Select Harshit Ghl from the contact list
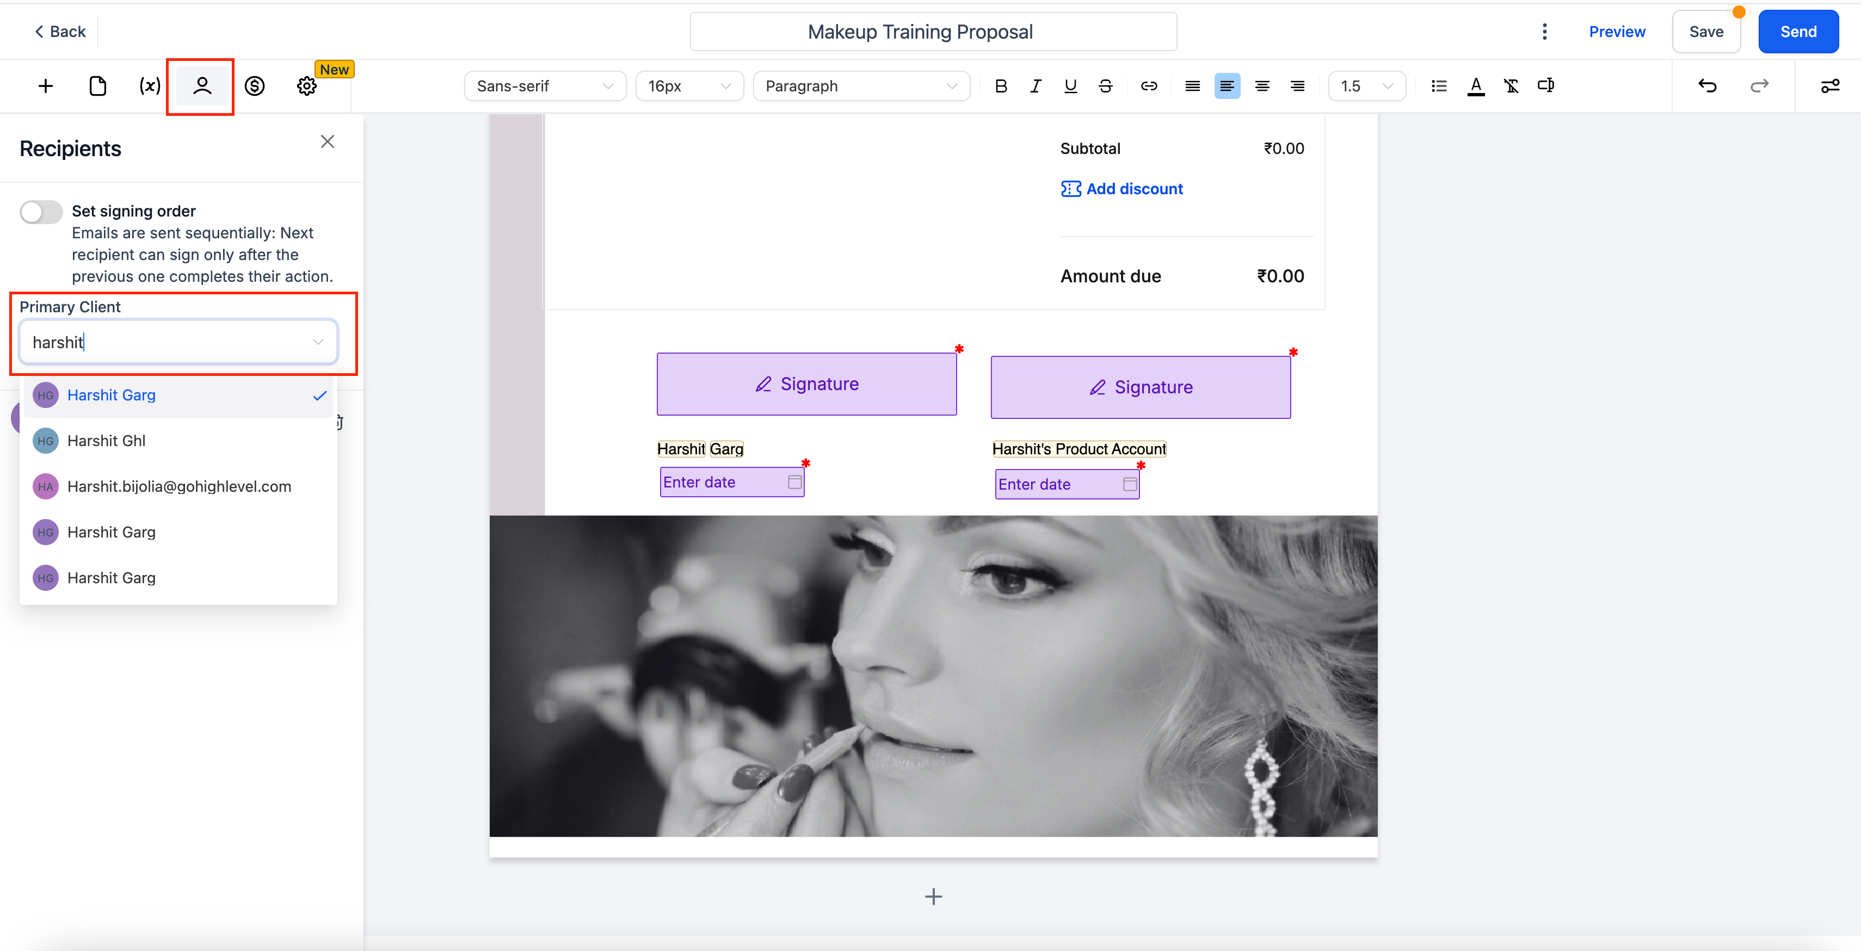 click(106, 441)
